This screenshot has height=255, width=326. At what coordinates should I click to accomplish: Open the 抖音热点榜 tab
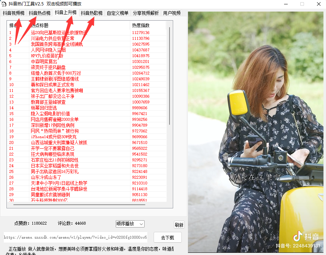40,13
